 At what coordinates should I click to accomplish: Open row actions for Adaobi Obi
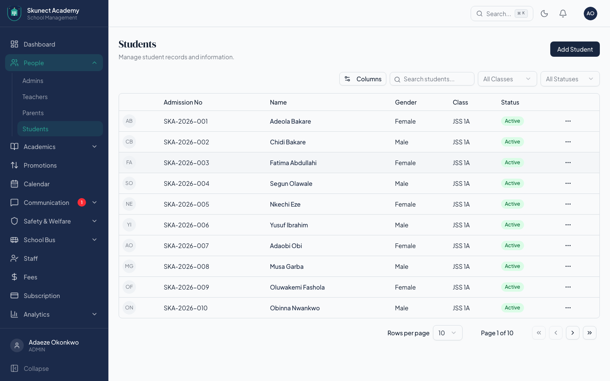(x=568, y=246)
